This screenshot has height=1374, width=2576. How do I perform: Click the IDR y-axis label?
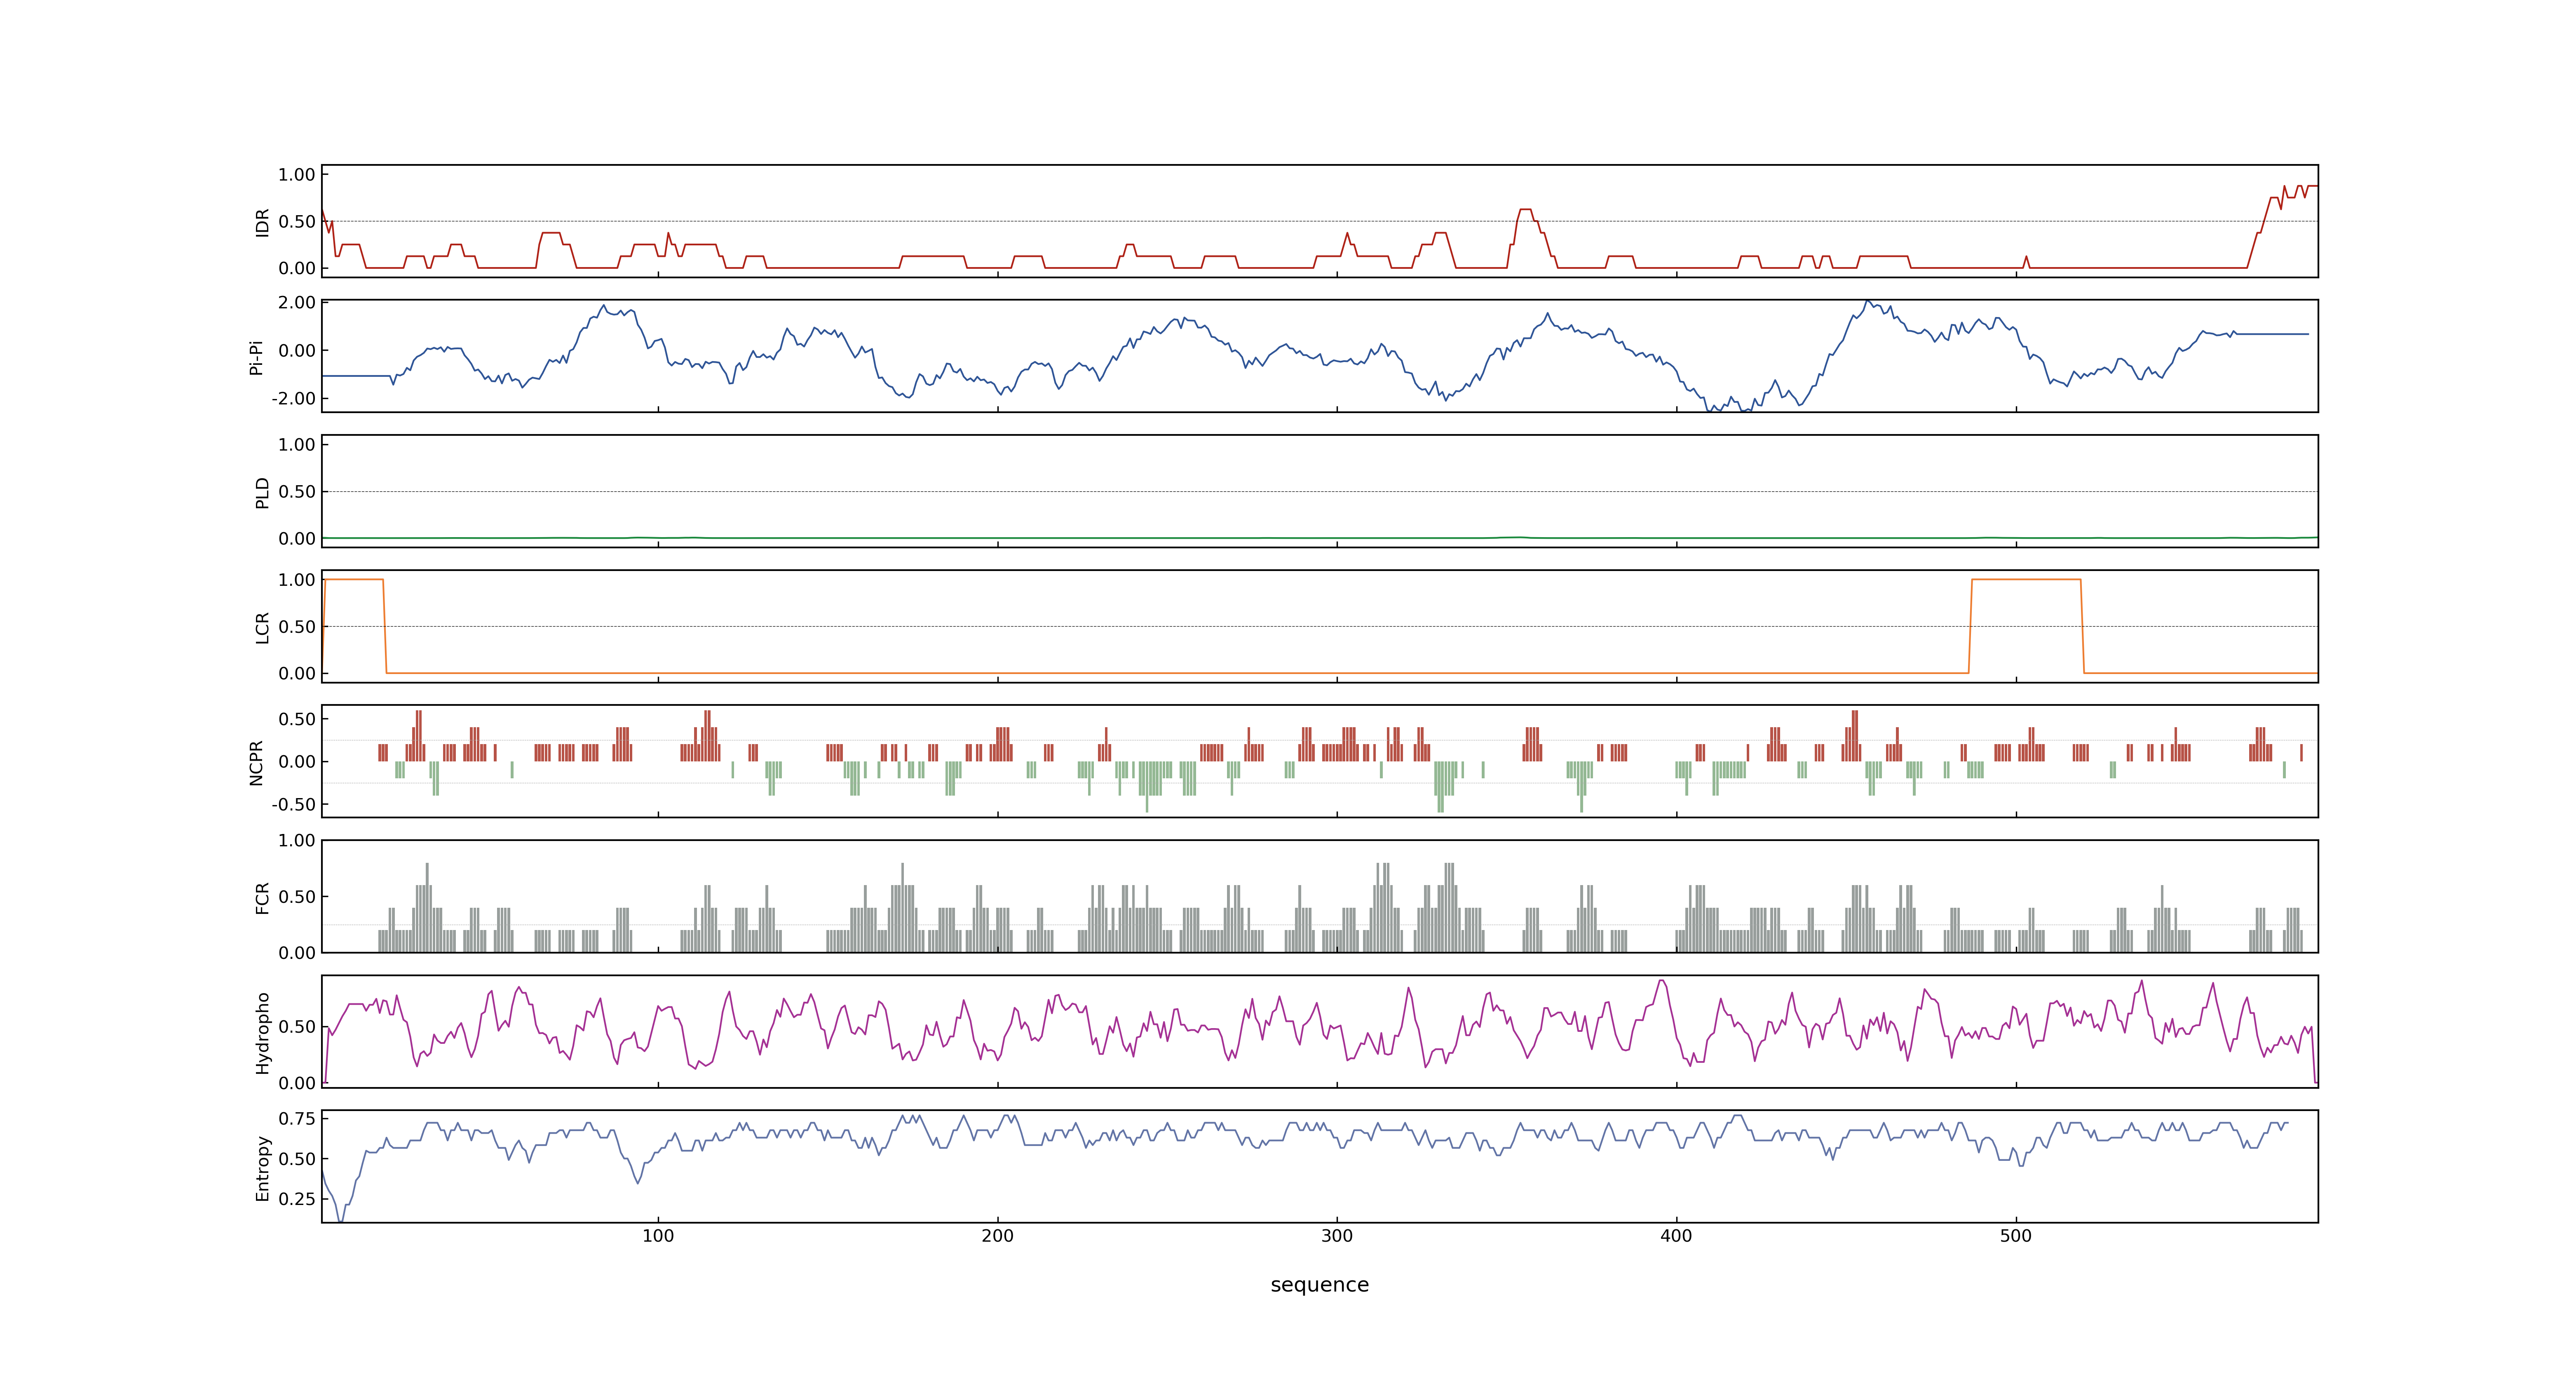coord(262,222)
